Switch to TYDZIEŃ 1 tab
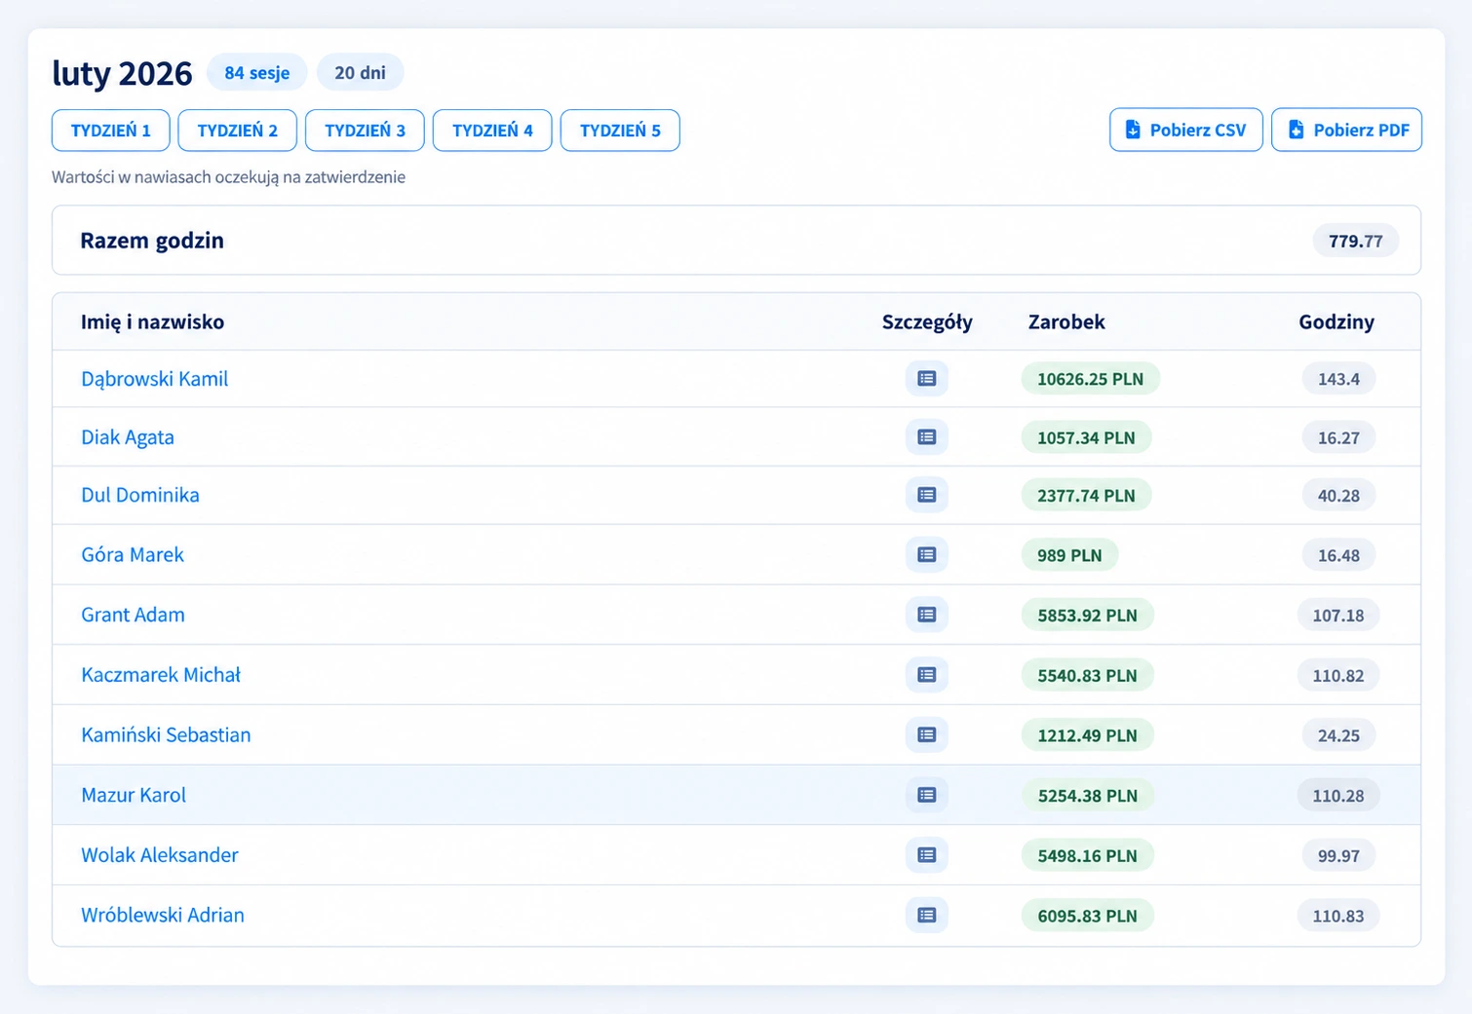1472x1014 pixels. [111, 131]
